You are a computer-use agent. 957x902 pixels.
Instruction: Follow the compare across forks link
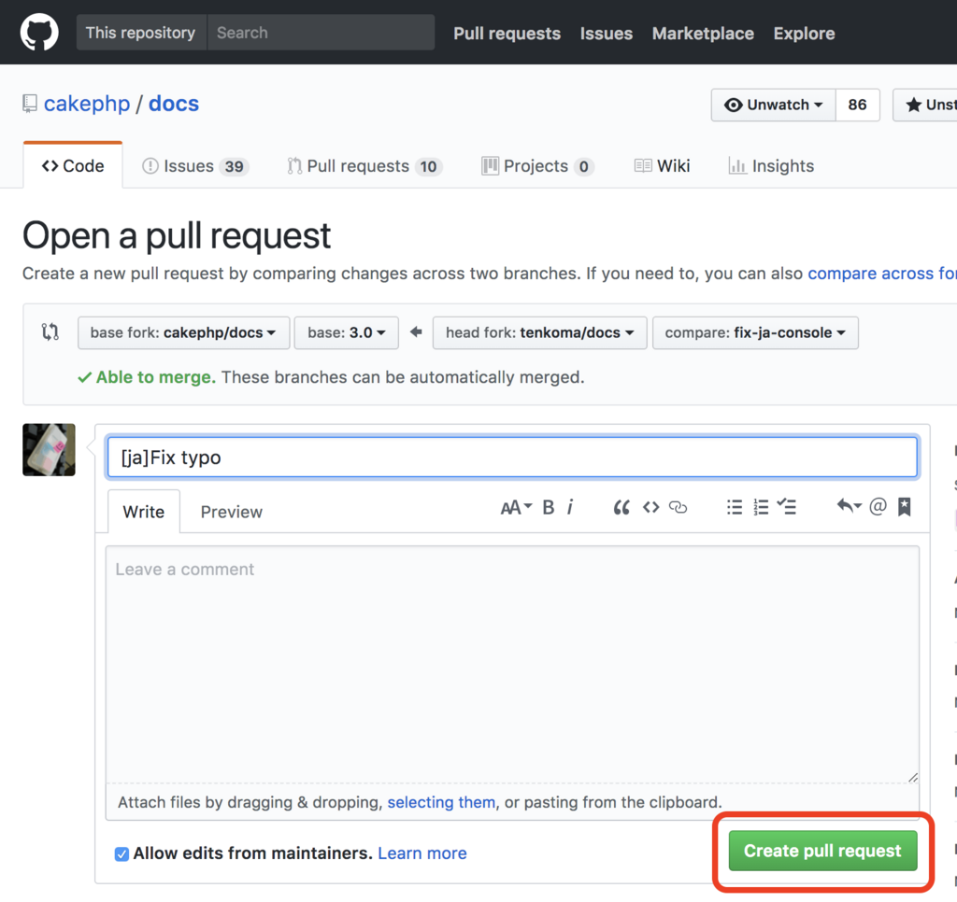882,274
